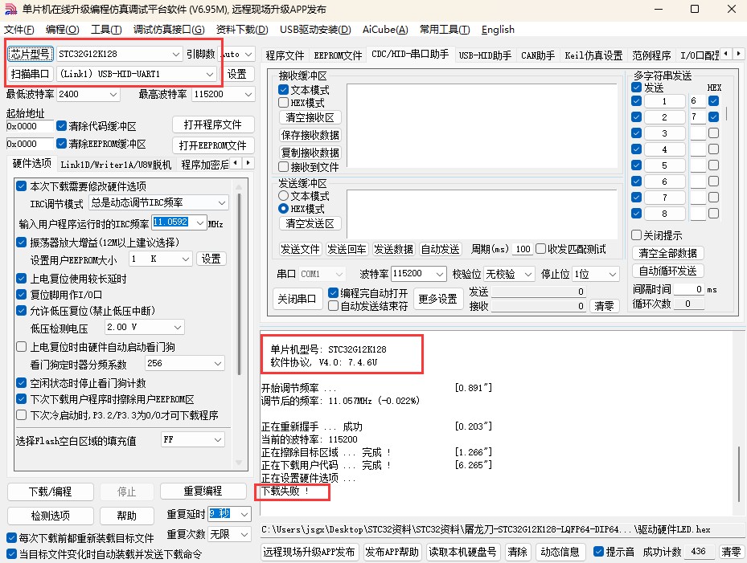The image size is (747, 563).
Task: Click the 检测选项 button
Action: pos(51,516)
